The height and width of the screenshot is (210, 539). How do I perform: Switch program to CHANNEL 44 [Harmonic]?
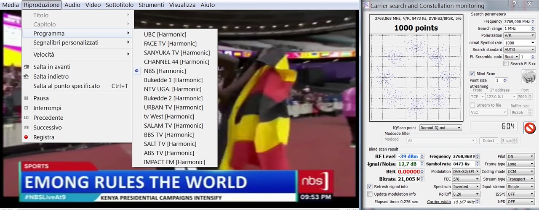pos(175,62)
